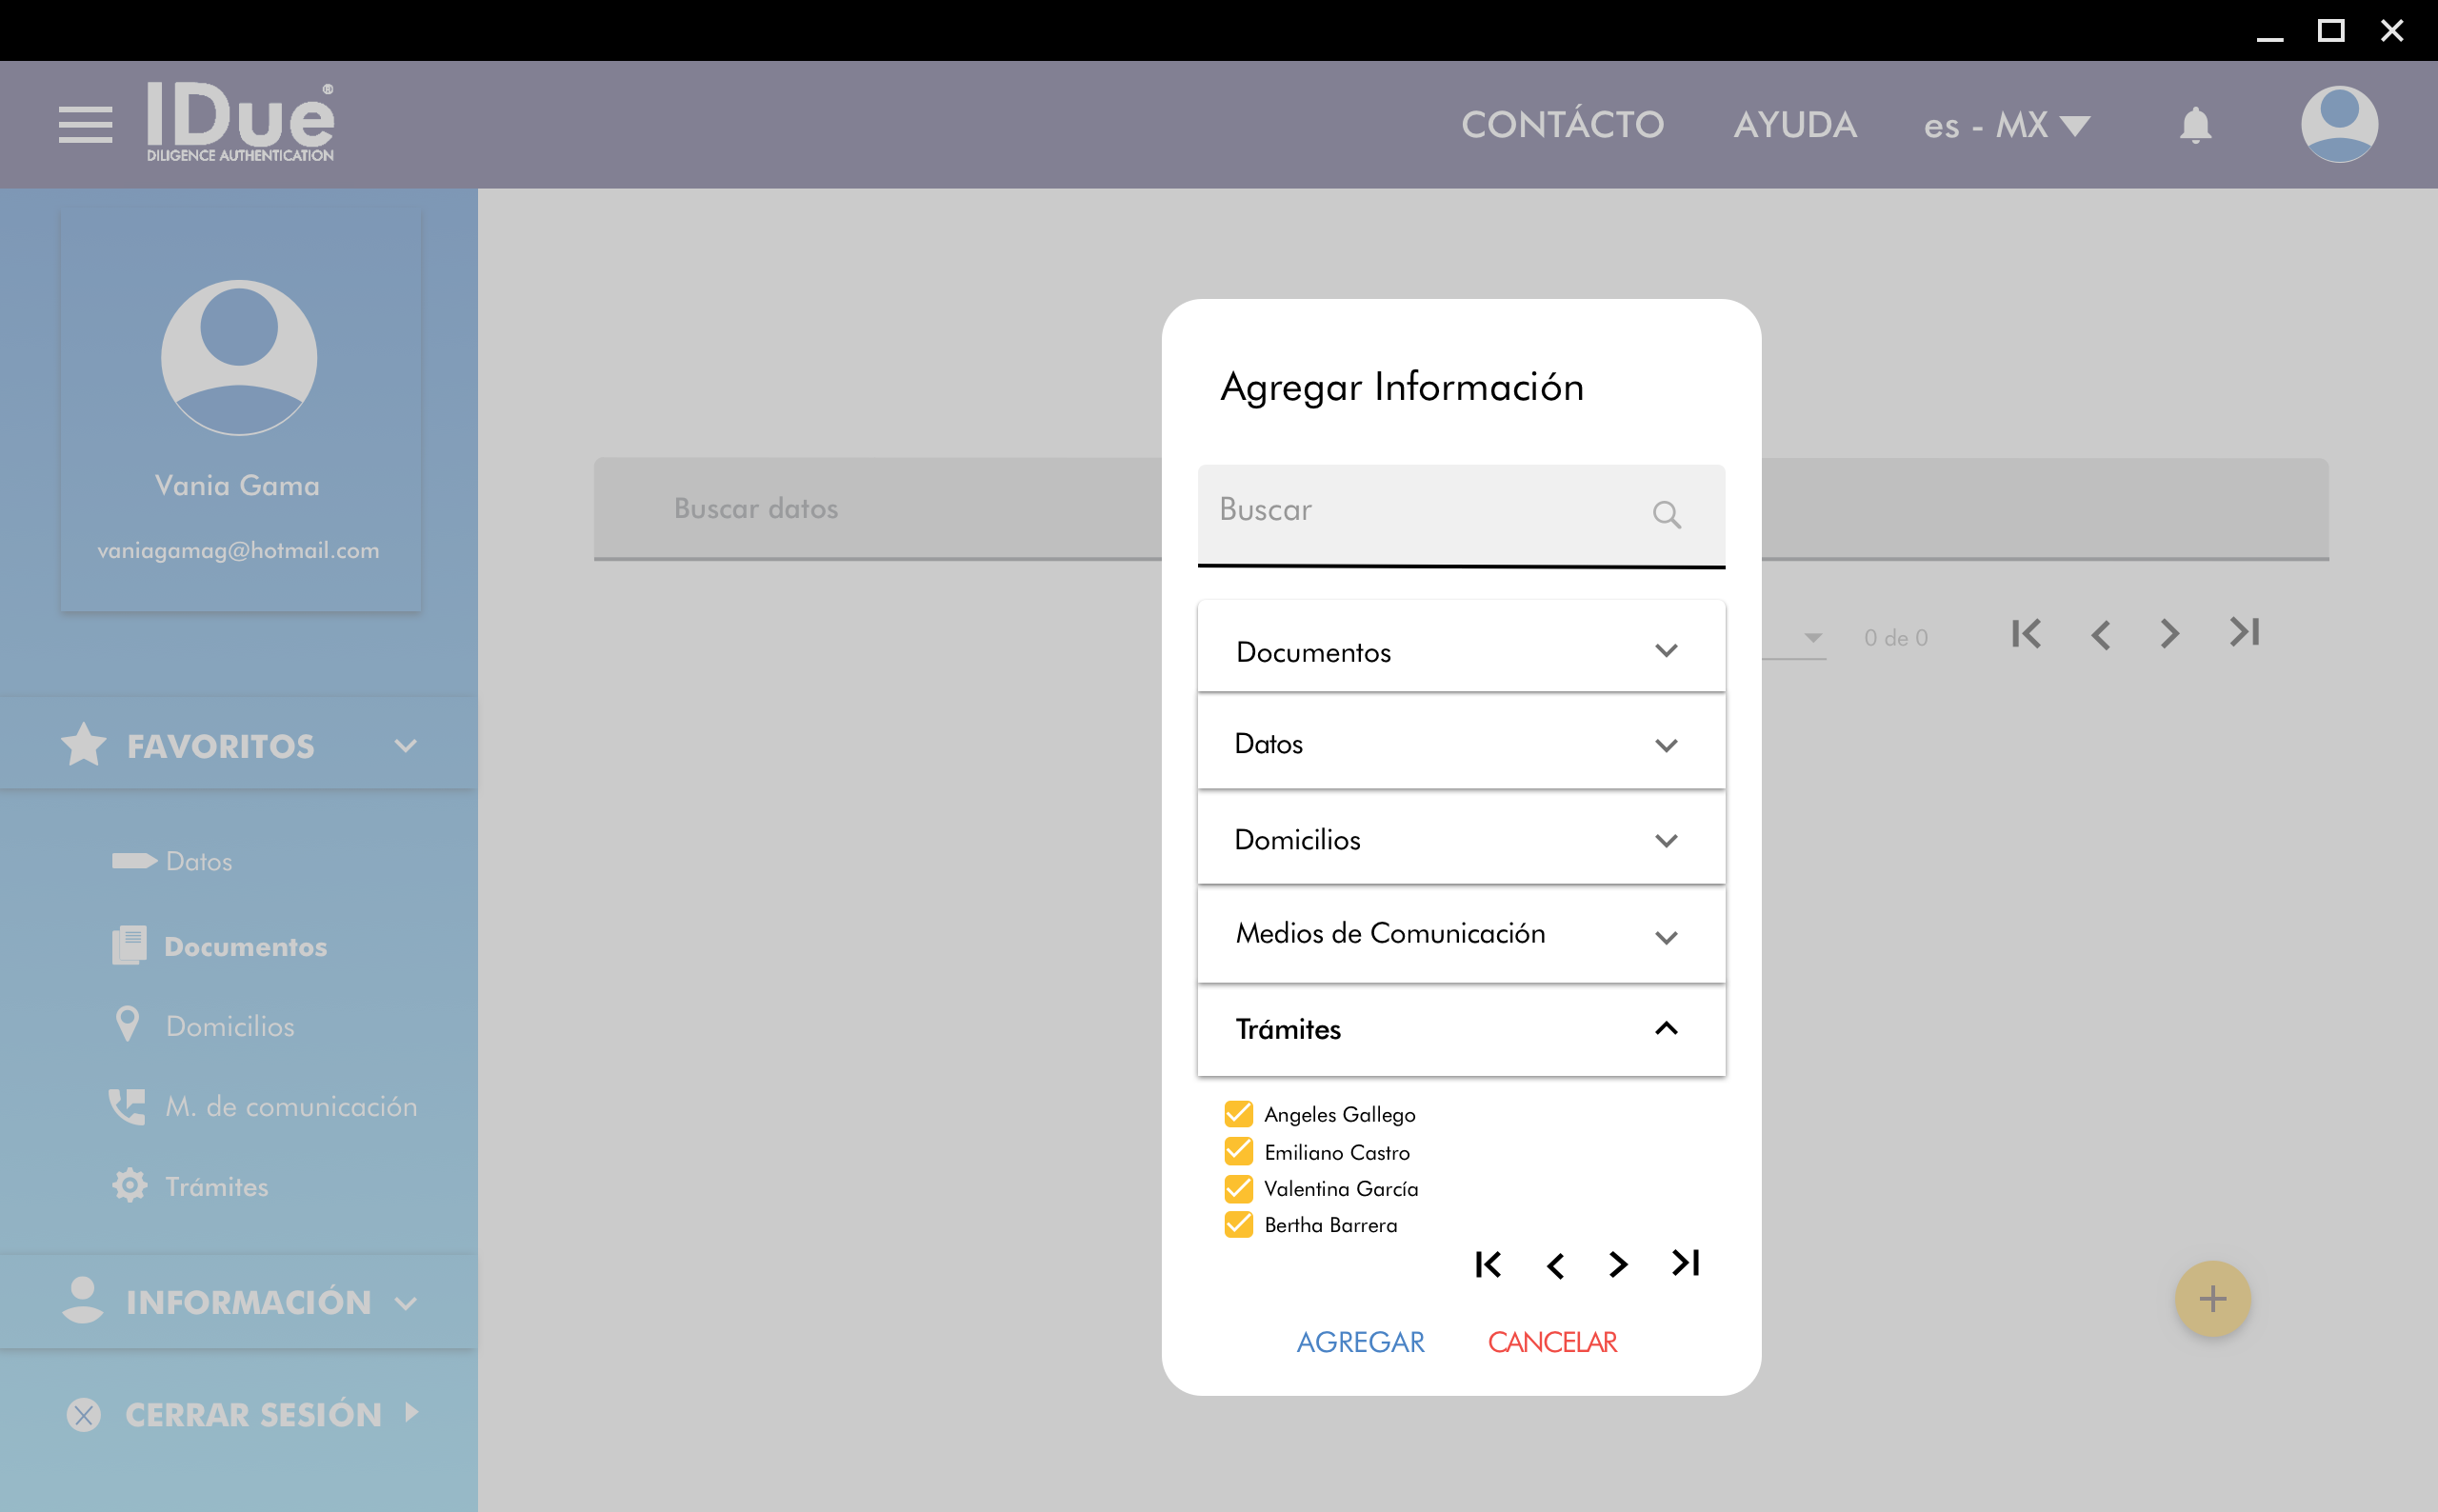Go to first page in dialog pagination
Image resolution: width=2438 pixels, height=1512 pixels.
1488,1265
